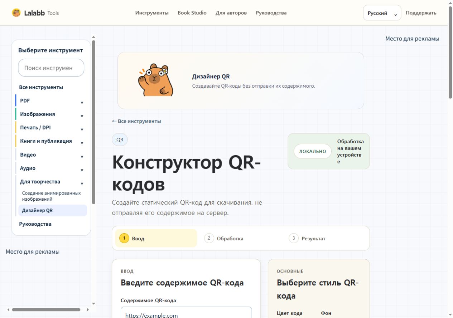Open Book Studio in the top navigation

192,13
